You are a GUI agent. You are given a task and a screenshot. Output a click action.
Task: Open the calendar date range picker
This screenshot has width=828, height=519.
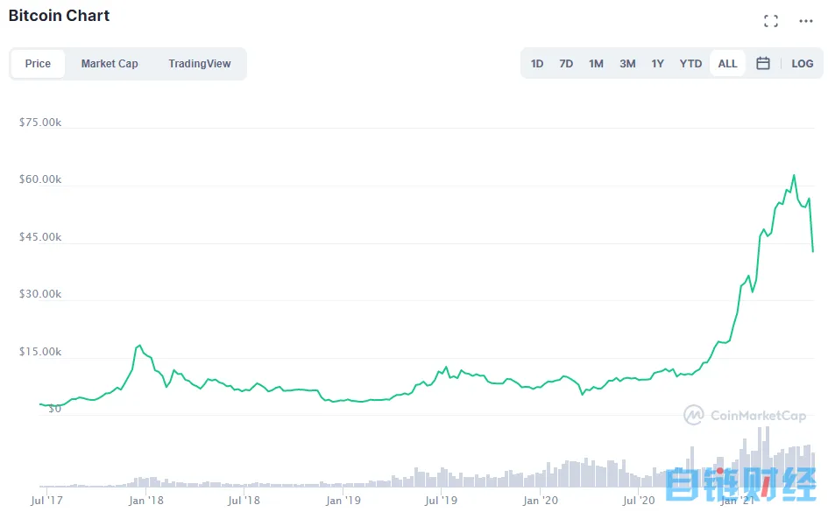tap(763, 63)
